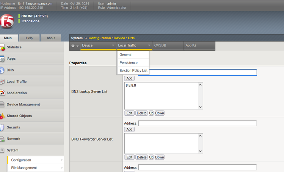
Task: Click Edit for DNS Lookup Server List
Action: pyautogui.click(x=129, y=113)
